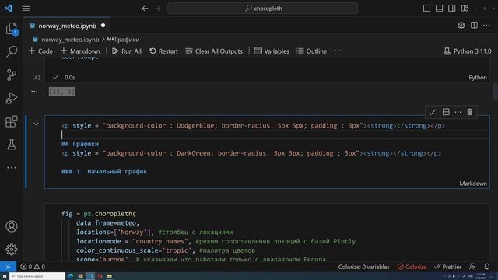Open the remote window indicator in status bar
This screenshot has height=280, width=498.
[x=8, y=267]
